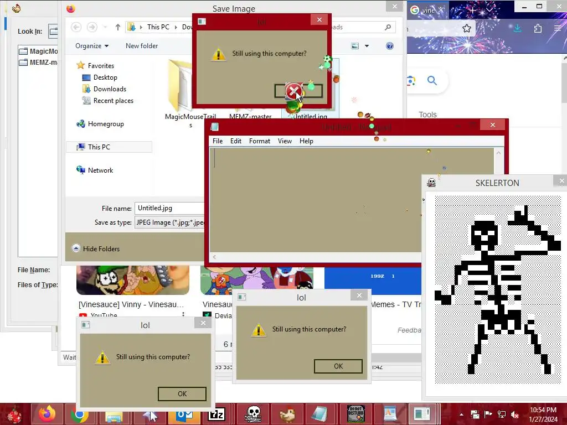This screenshot has width=567, height=425.
Task: Select Desktop under Favorites
Action: pos(100,77)
